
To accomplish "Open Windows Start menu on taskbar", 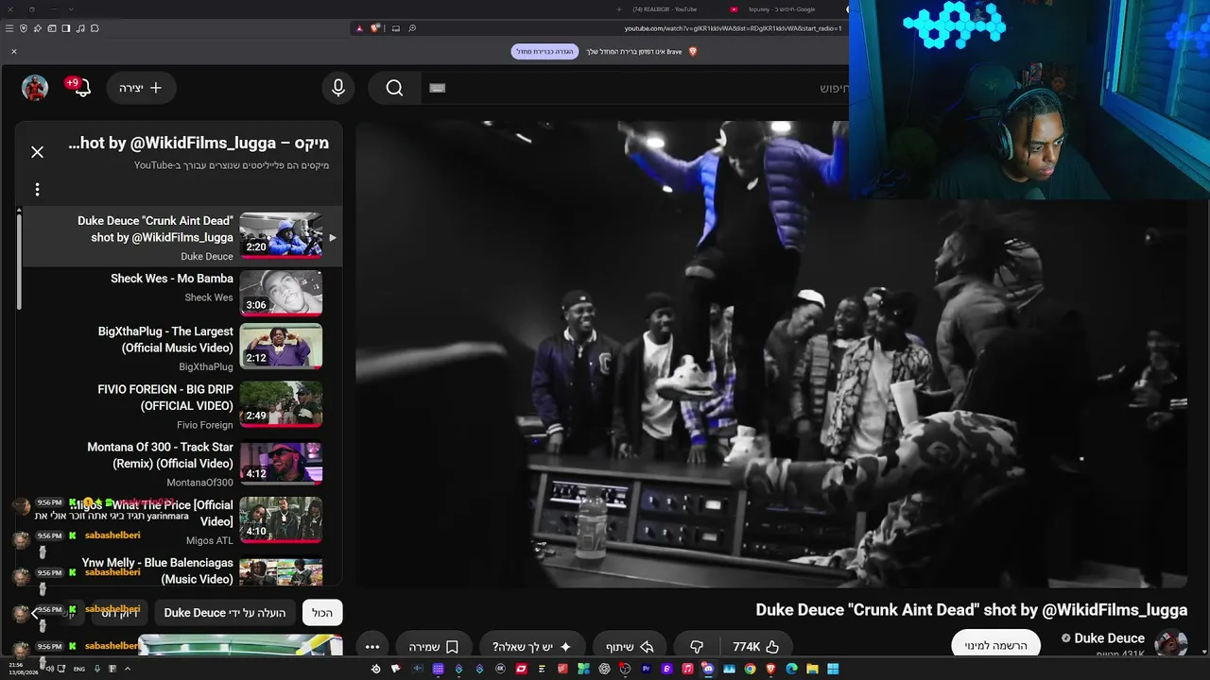I will click(833, 669).
